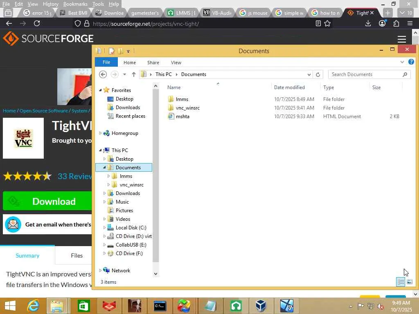Click the Windows Start button
Image resolution: width=419 pixels, height=314 pixels.
[x=10, y=306]
